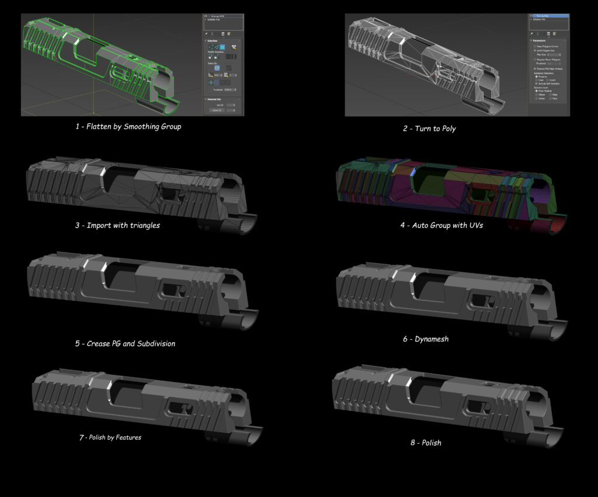
Task: Click the Smoothing Group number spinner
Action: coord(234,75)
